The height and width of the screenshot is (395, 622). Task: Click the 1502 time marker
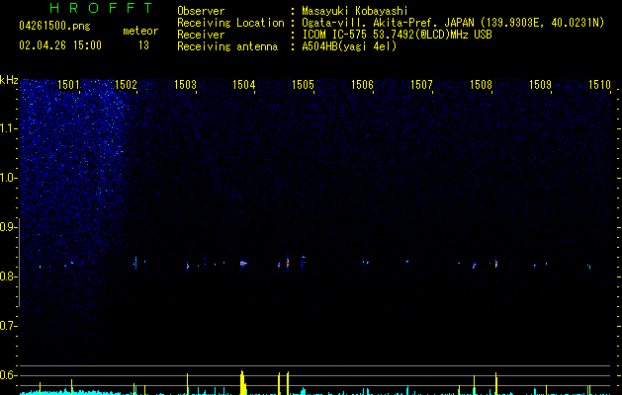(126, 85)
